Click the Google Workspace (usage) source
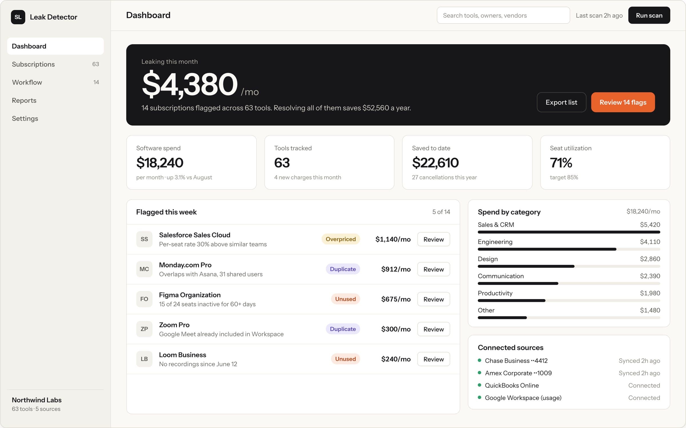This screenshot has width=686, height=428. 523,398
